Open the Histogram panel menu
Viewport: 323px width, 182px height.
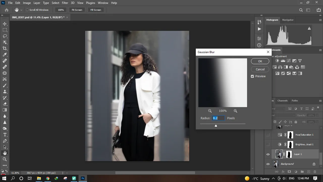[320, 20]
